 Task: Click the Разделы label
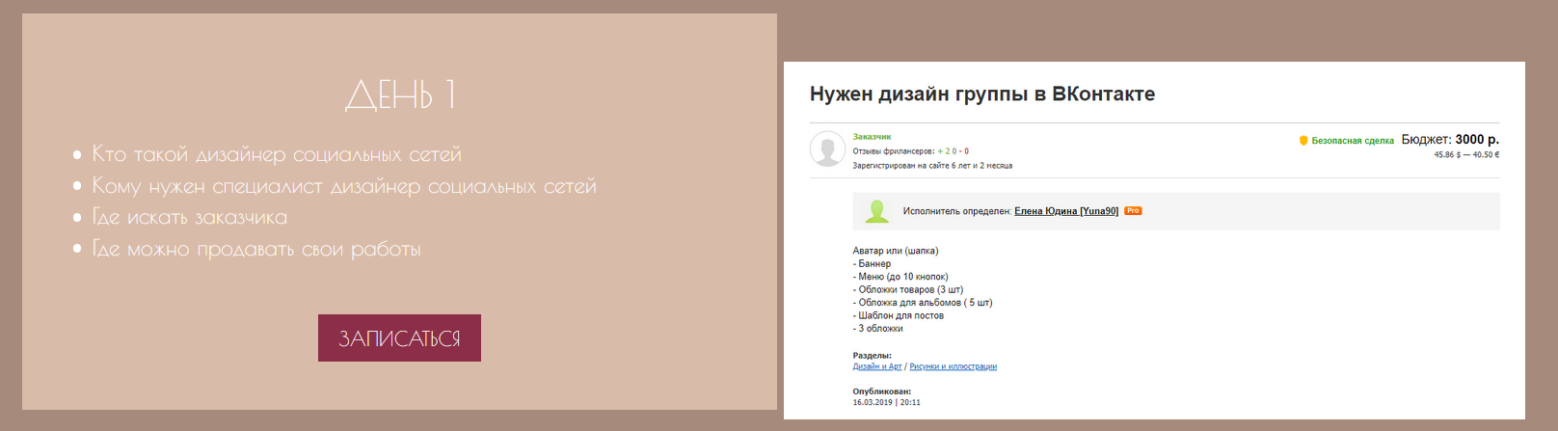click(x=872, y=356)
